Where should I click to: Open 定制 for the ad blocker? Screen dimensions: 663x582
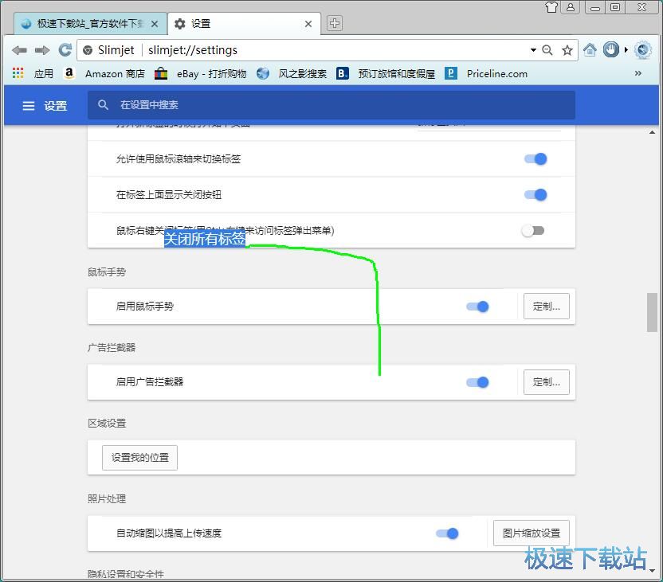[x=547, y=382]
